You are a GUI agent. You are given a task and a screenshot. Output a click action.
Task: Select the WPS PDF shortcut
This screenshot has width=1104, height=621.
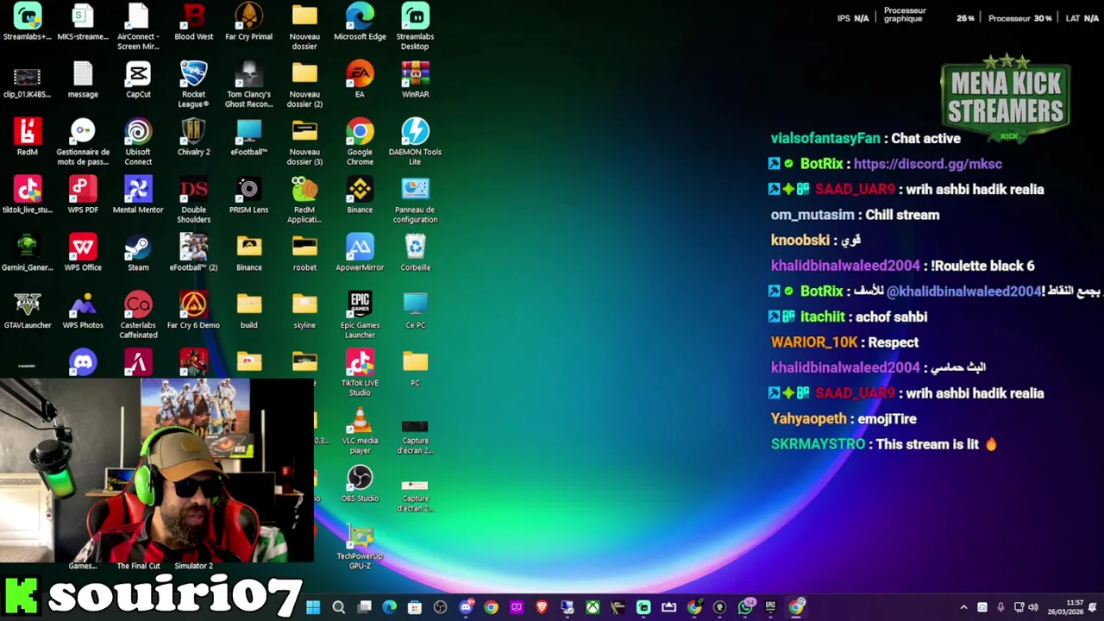click(x=83, y=195)
